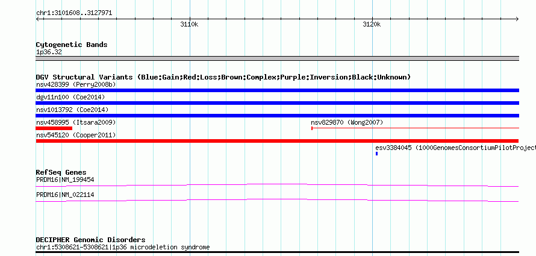Open the nsv1013792 (Coe2014) blue variant bar

tap(277, 116)
